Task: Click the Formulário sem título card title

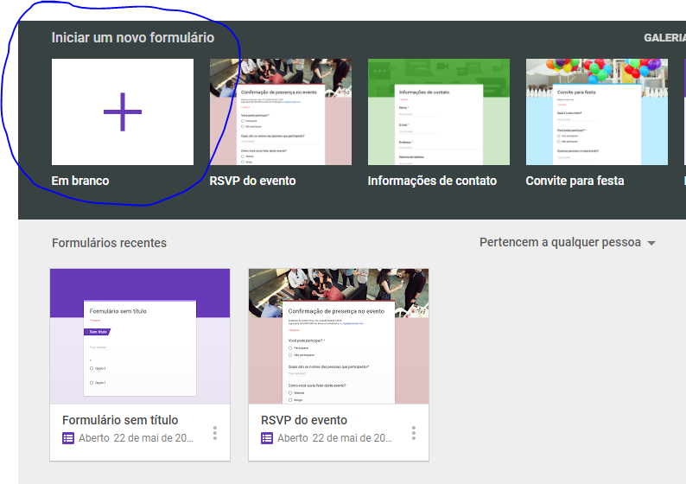Action: pyautogui.click(x=120, y=420)
